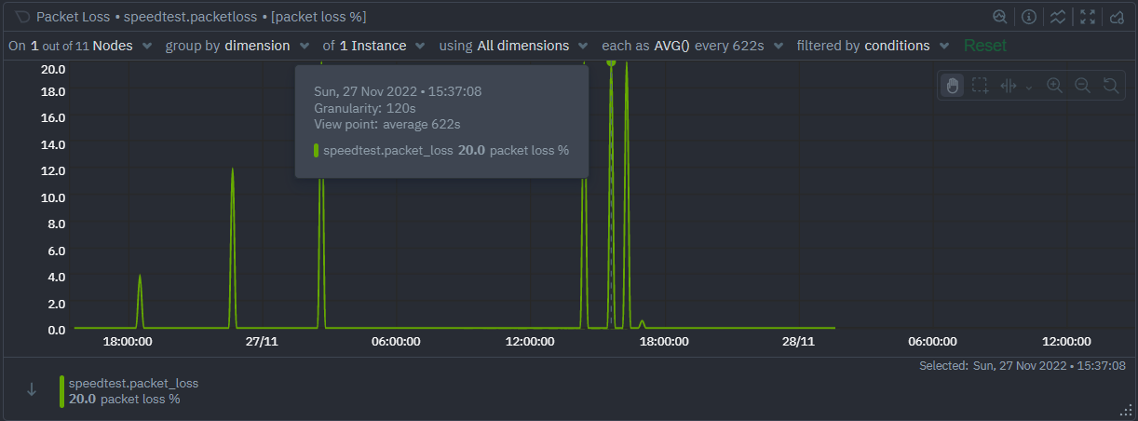Click the chart information icon
Screen dimensions: 1138x421
(1029, 17)
